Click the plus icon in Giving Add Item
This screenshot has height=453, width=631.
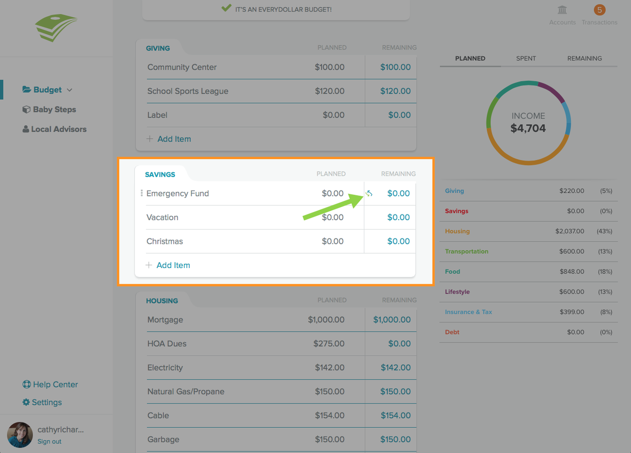[150, 139]
